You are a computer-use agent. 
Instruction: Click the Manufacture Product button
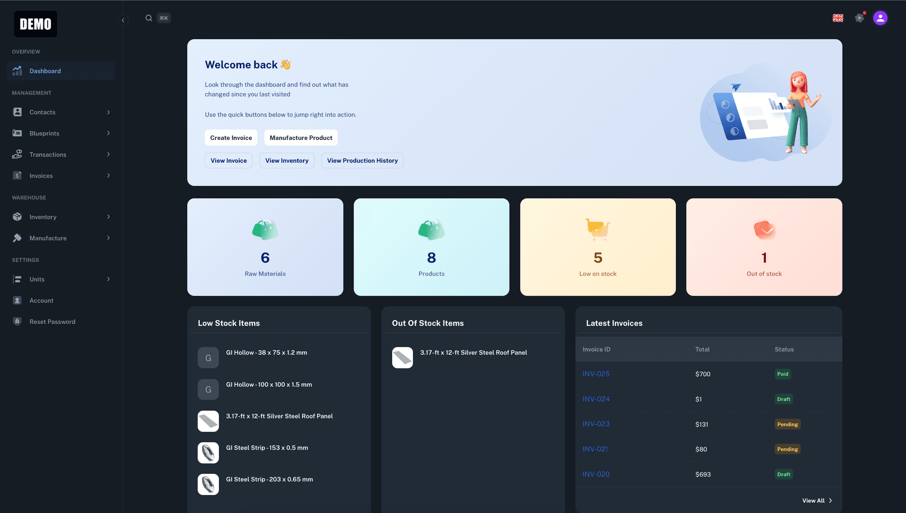[x=301, y=138]
